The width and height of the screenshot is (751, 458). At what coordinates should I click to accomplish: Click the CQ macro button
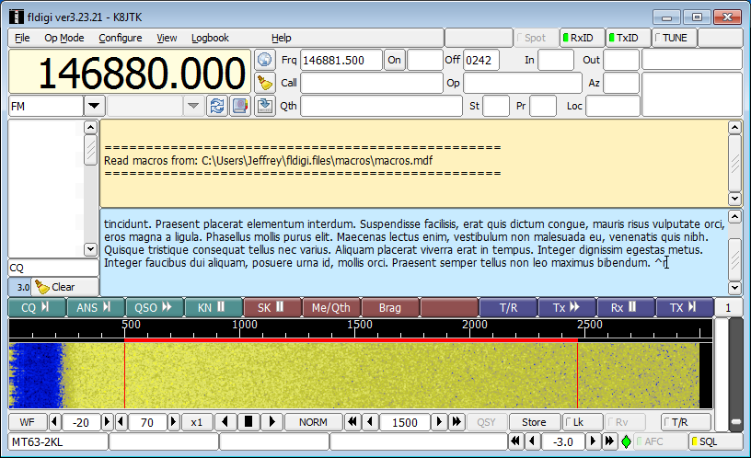point(37,308)
